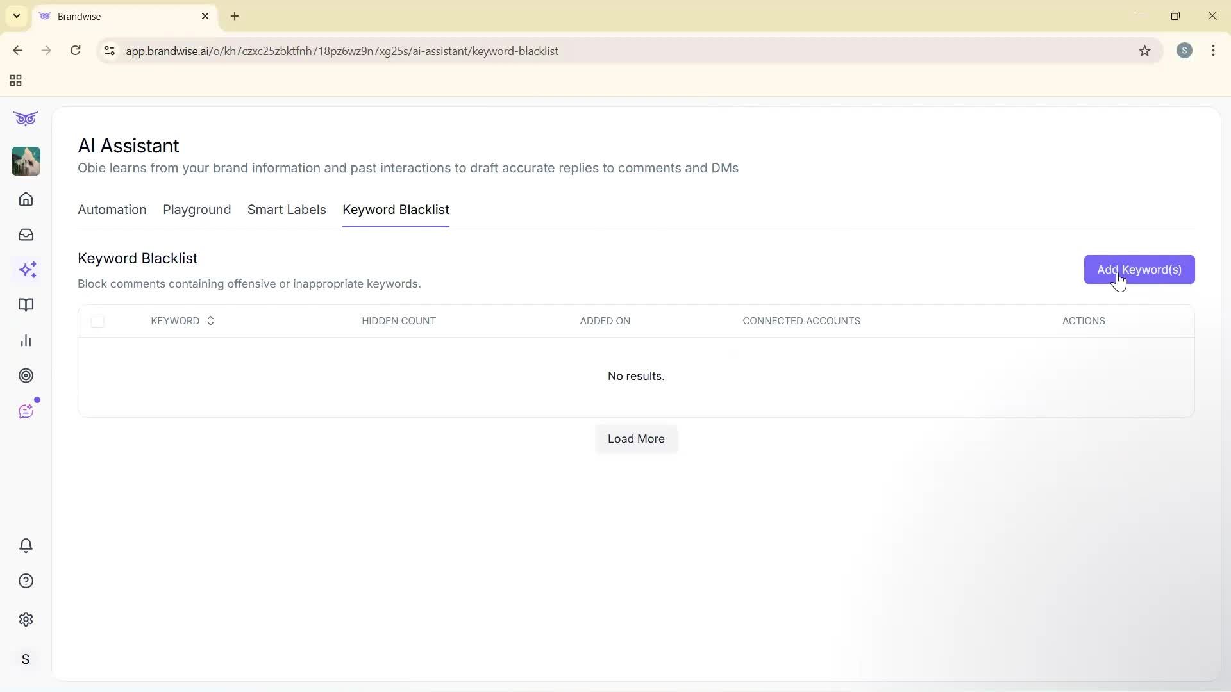Select the AI Assistant sparkles icon
1231x692 pixels.
pyautogui.click(x=28, y=270)
